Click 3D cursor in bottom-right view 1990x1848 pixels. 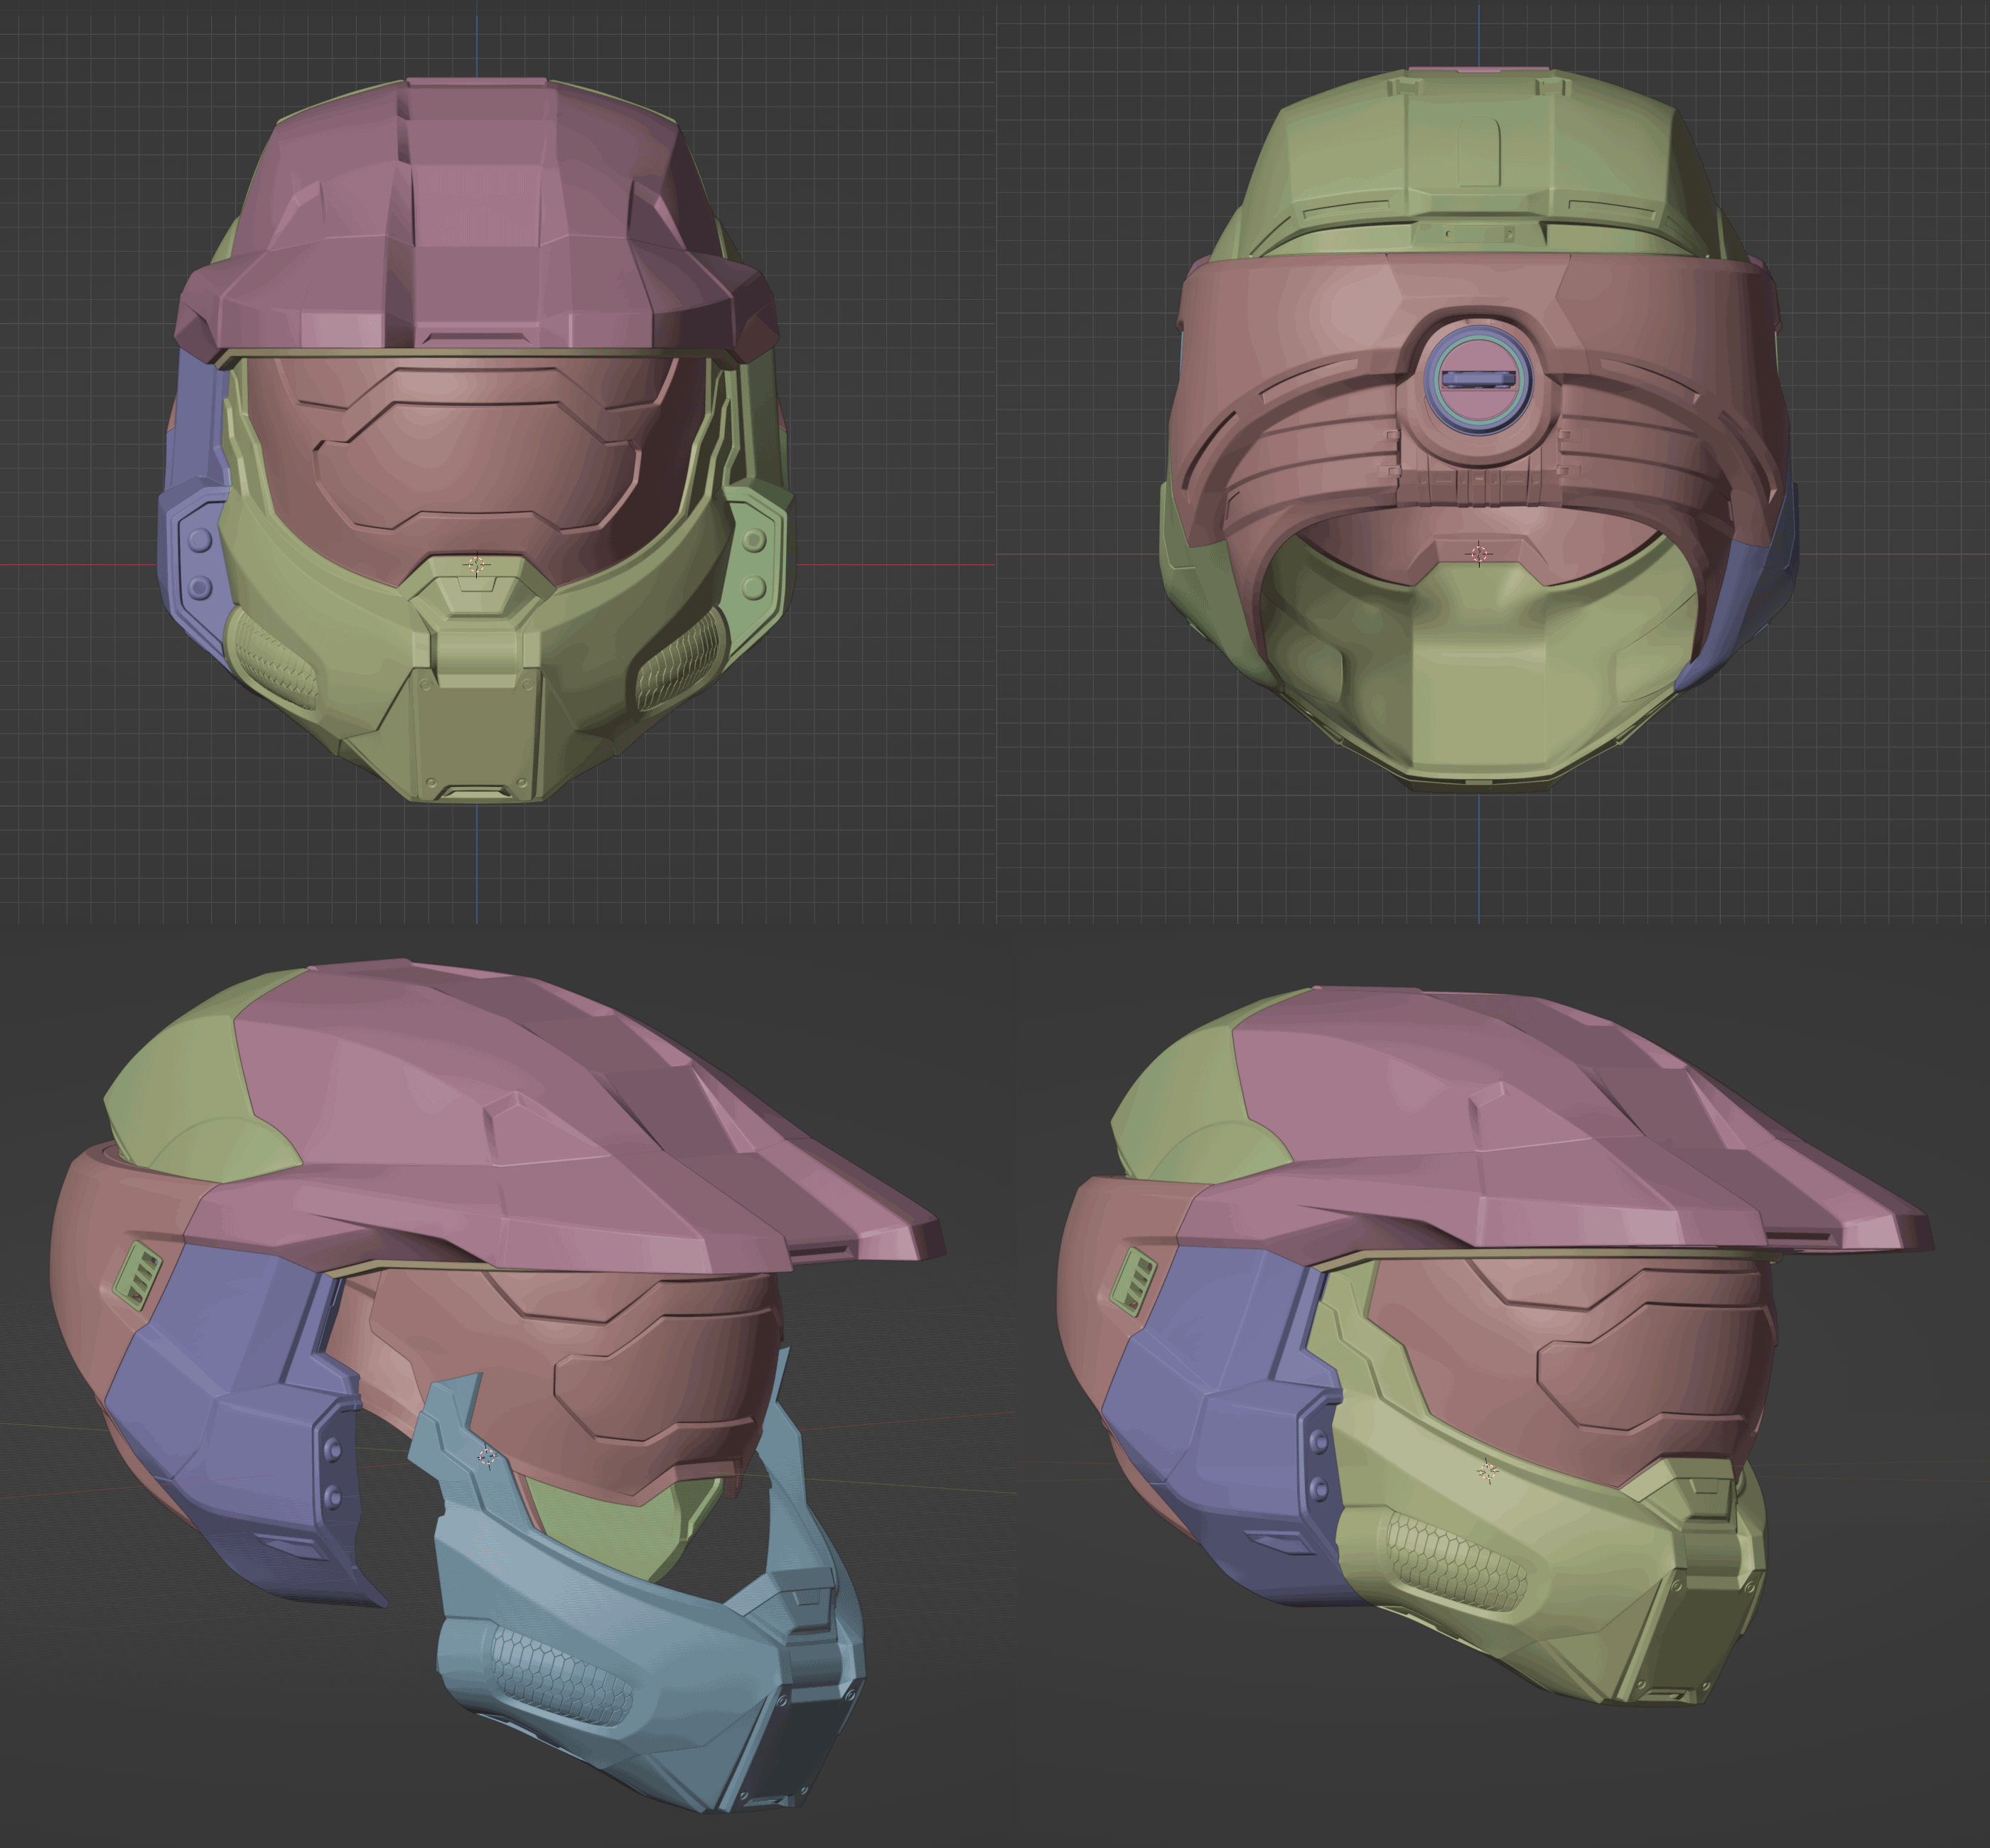click(x=1487, y=1471)
